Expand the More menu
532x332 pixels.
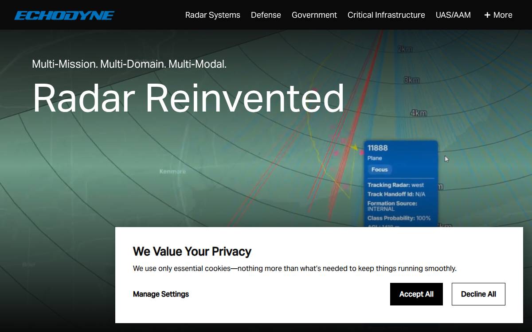click(x=498, y=15)
